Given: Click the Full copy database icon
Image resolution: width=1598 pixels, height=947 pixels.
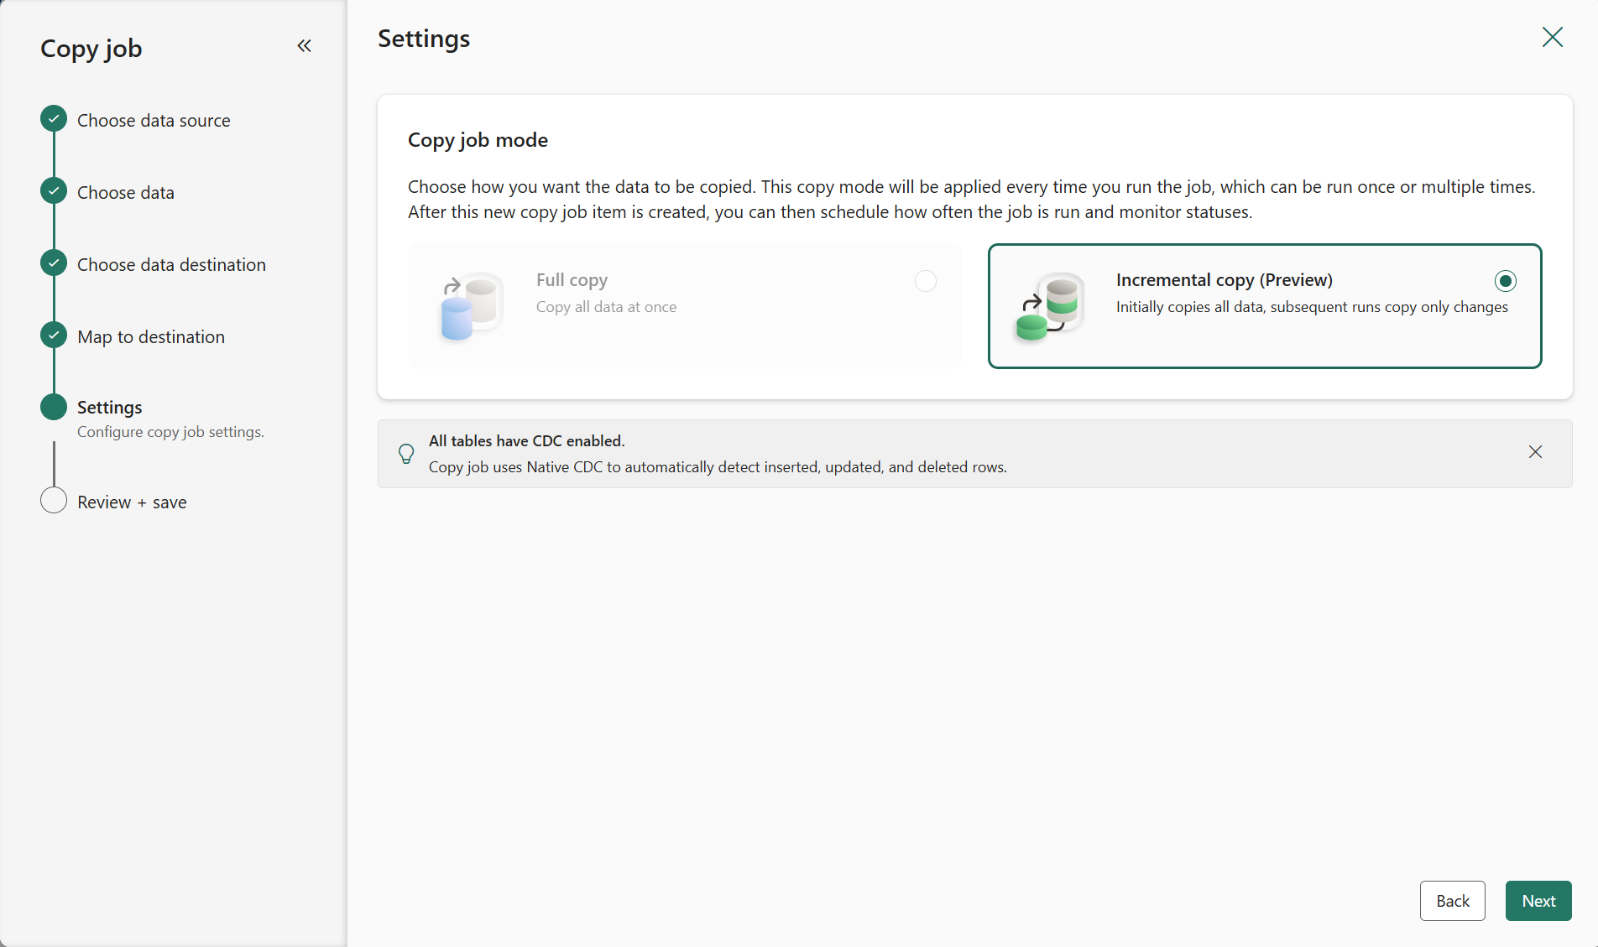Looking at the screenshot, I should pos(471,306).
